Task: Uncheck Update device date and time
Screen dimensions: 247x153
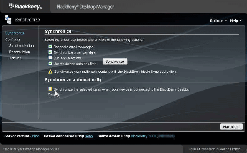Action: 50,63
